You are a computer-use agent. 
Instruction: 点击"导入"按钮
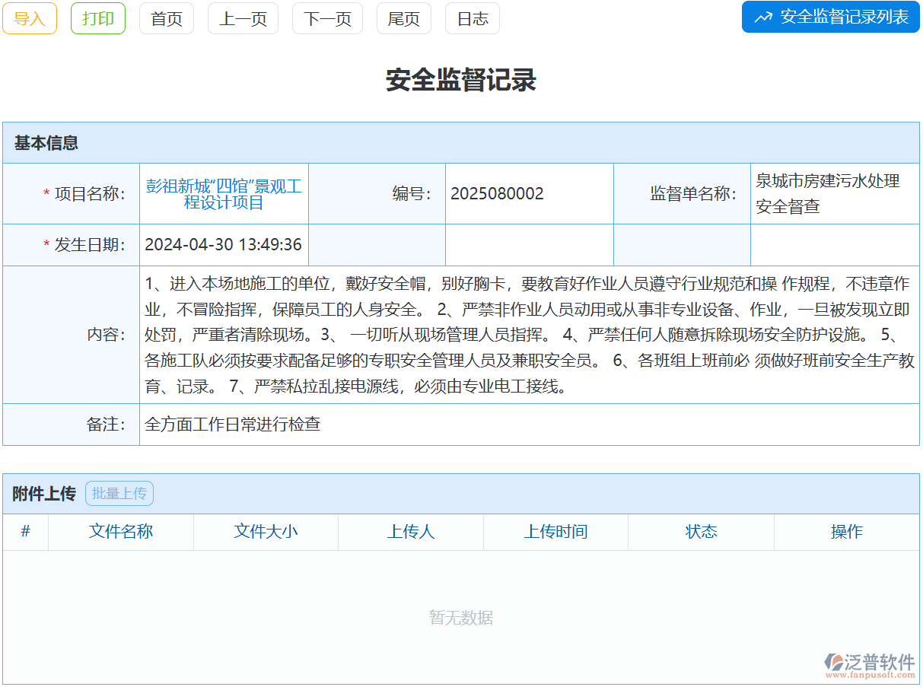point(30,18)
